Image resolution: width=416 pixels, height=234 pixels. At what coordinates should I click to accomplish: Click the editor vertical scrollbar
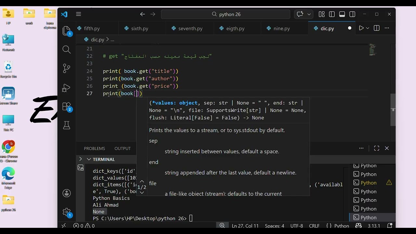(393, 110)
